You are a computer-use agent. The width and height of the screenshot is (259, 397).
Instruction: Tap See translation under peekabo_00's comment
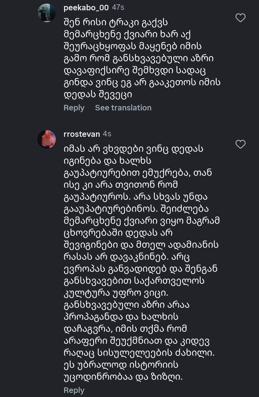coord(123,108)
